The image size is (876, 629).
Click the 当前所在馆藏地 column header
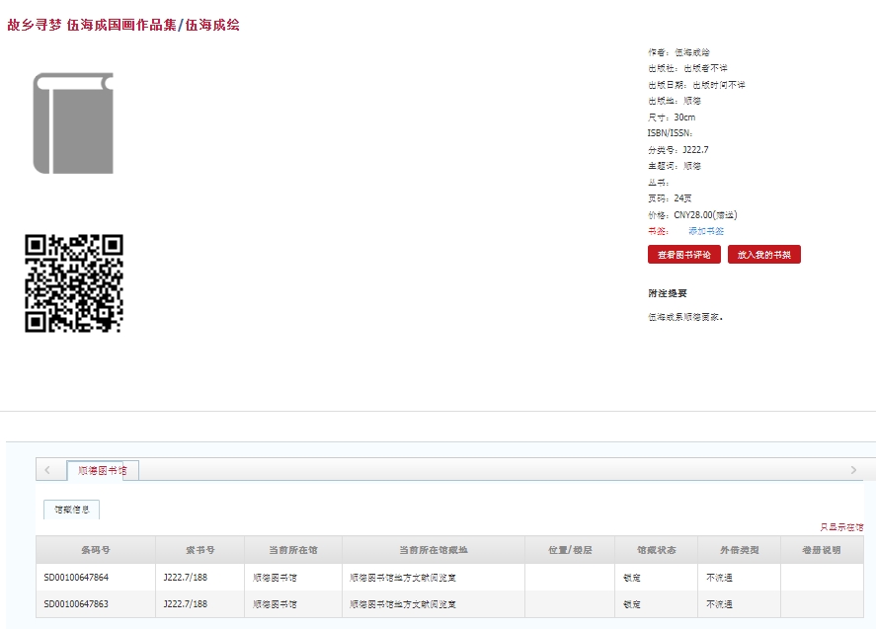point(434,550)
